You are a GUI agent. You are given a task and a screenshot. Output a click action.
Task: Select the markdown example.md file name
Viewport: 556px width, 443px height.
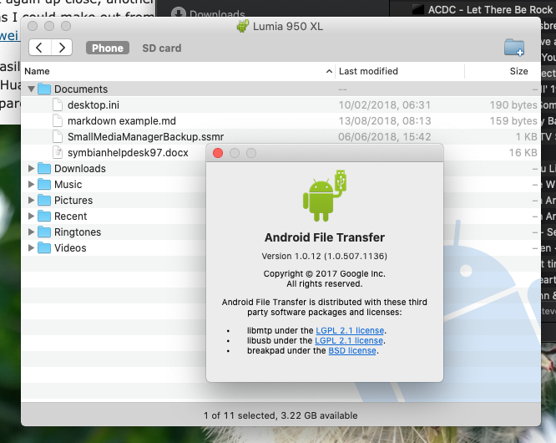click(x=122, y=121)
